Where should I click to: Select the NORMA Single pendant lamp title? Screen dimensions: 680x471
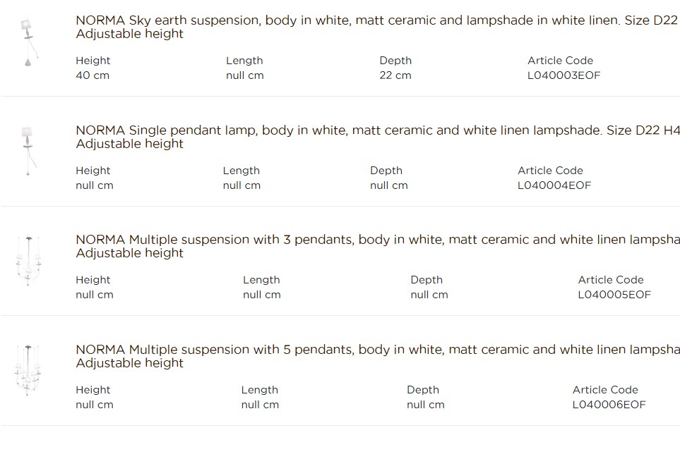(378, 137)
